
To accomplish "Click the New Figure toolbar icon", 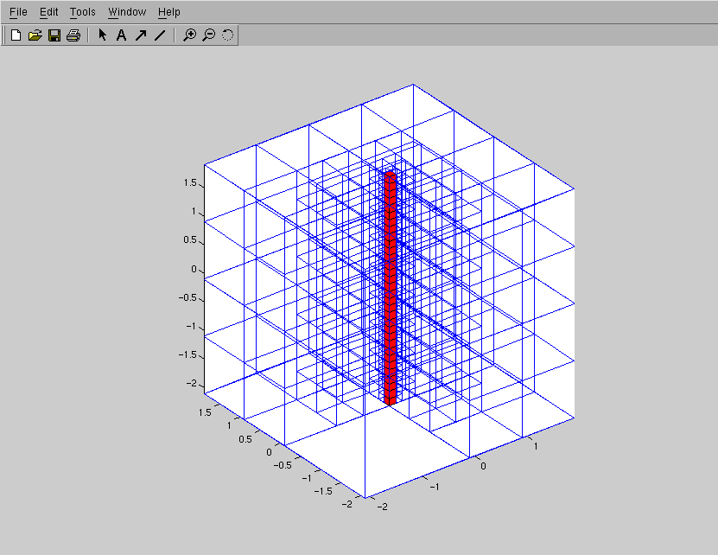I will (16, 35).
